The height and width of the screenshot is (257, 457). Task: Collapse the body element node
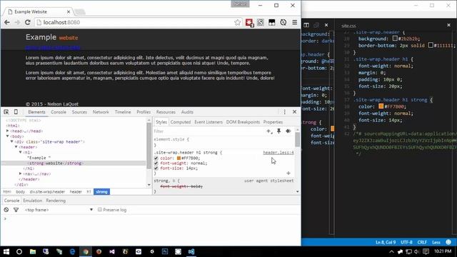(8, 136)
